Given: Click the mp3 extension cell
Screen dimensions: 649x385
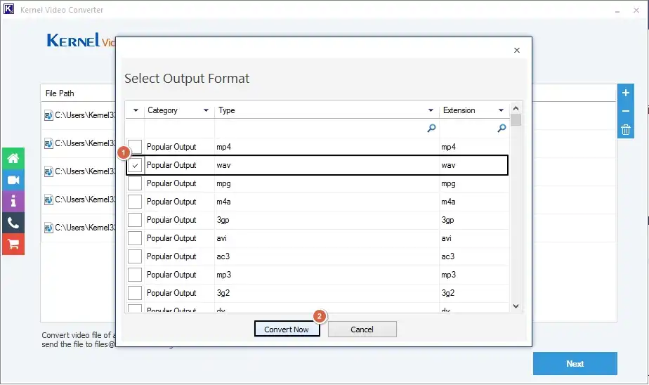Looking at the screenshot, I should coord(474,275).
